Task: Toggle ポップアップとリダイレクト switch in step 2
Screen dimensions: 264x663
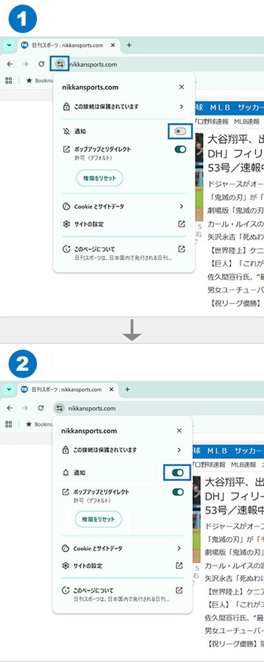Action: (178, 491)
